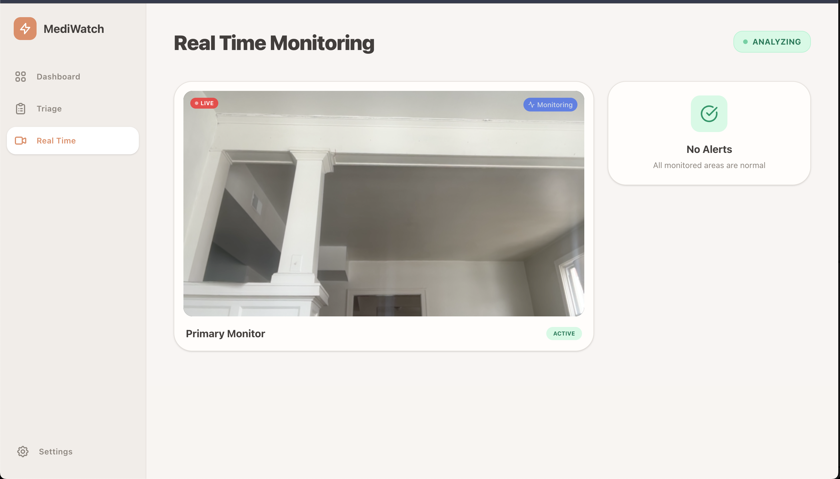Click the ANALYZING status badge
The height and width of the screenshot is (479, 840).
pos(772,42)
